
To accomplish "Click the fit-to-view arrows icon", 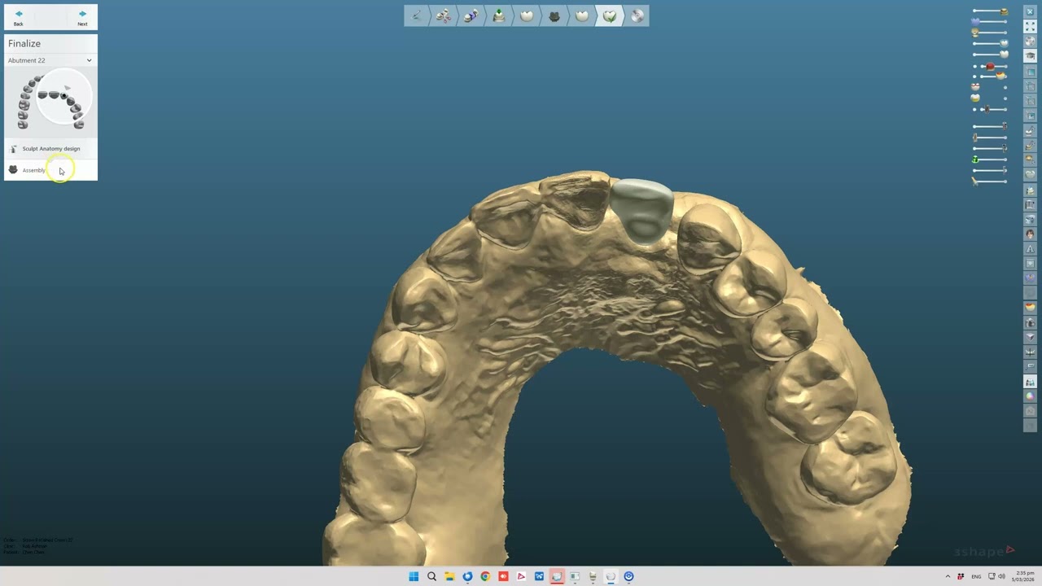I will pos(1030,26).
